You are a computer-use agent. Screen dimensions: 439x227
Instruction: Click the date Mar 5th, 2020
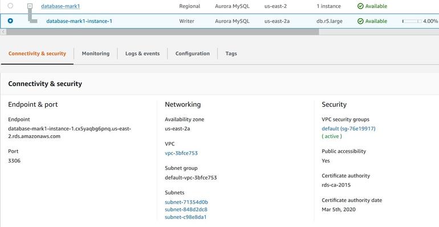point(339,209)
